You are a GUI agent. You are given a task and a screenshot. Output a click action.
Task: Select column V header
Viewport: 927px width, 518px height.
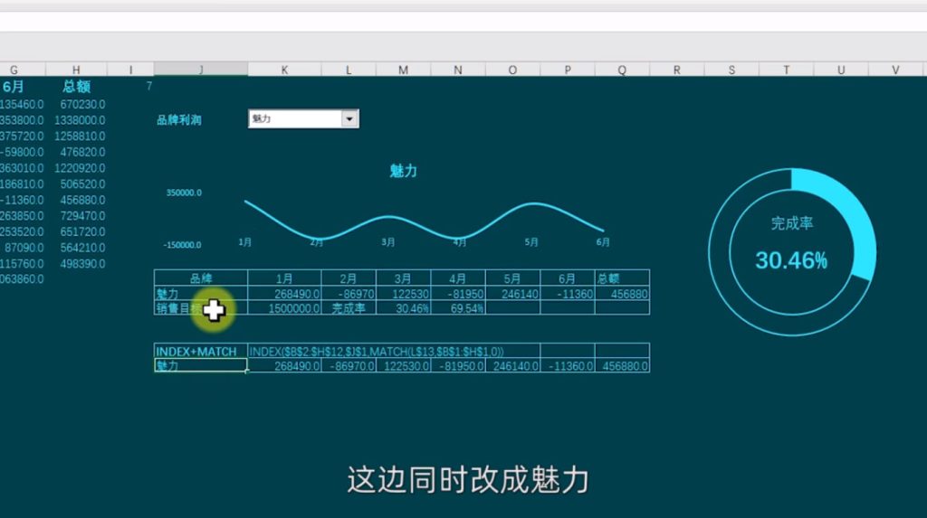coord(895,70)
